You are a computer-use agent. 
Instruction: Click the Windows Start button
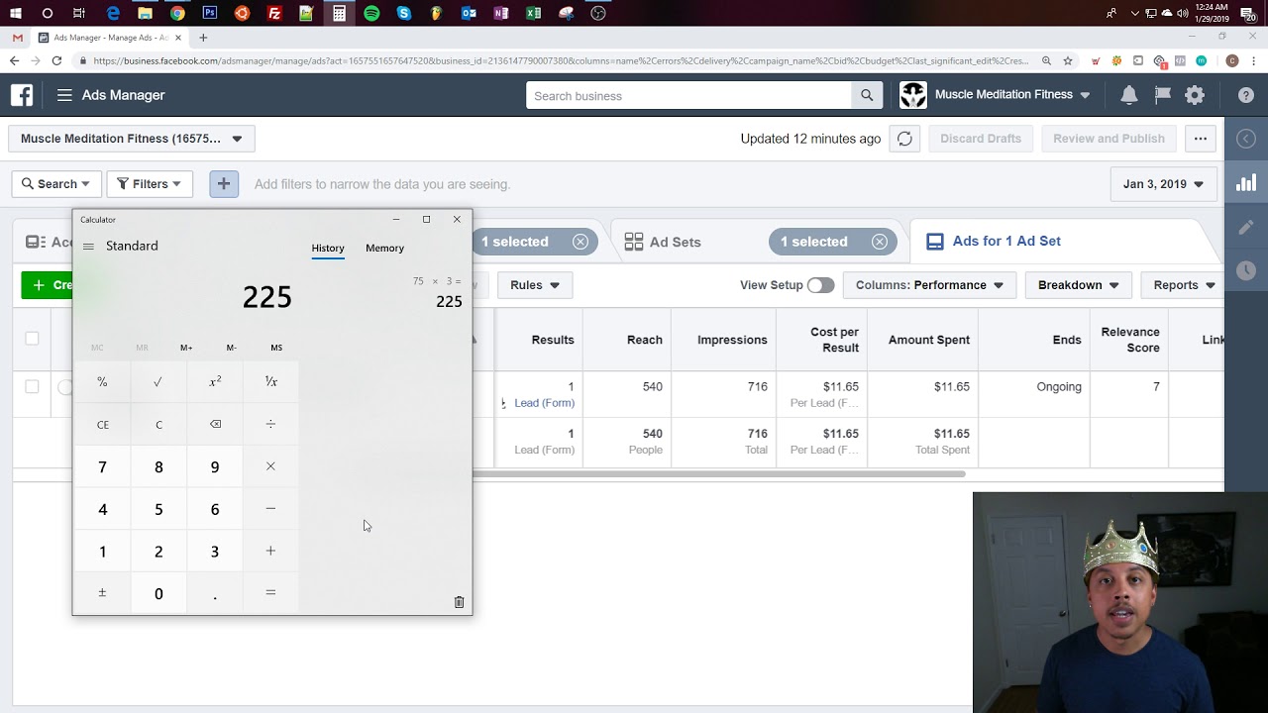tap(15, 13)
